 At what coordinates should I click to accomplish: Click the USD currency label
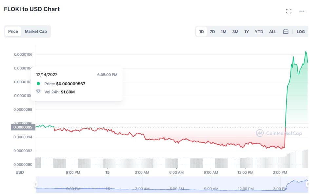(x=20, y=172)
